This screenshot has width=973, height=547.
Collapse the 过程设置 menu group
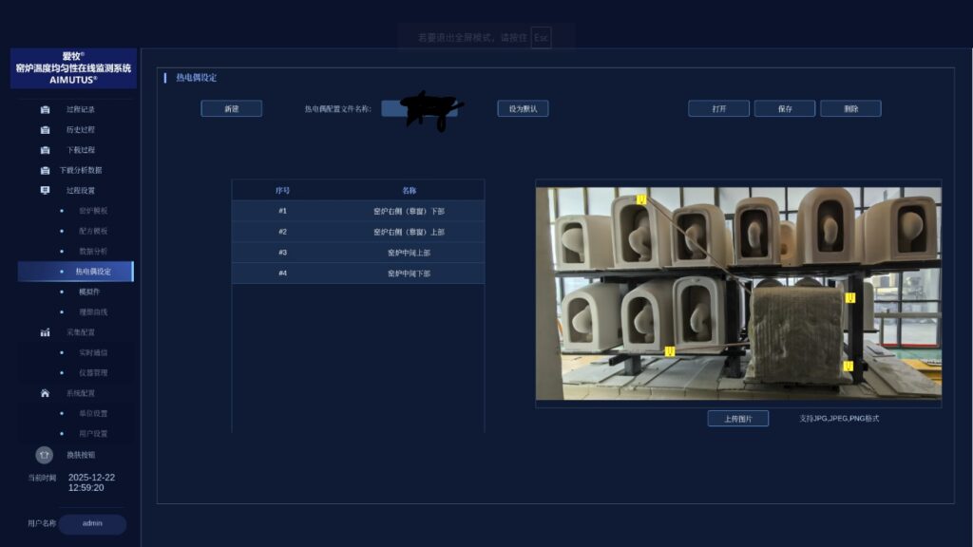80,190
